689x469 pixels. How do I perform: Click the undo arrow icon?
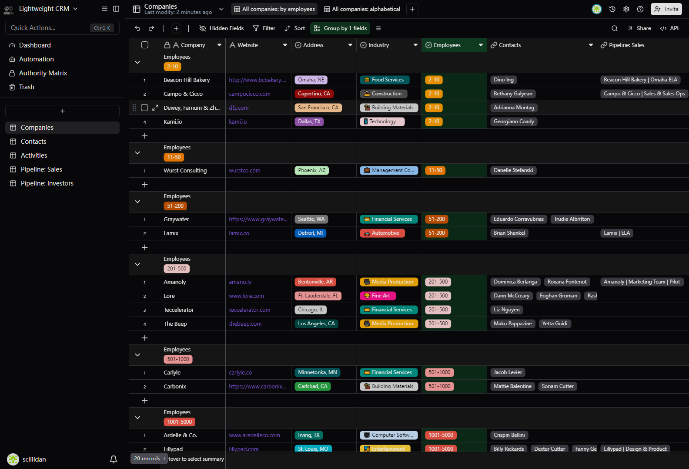pyautogui.click(x=137, y=28)
